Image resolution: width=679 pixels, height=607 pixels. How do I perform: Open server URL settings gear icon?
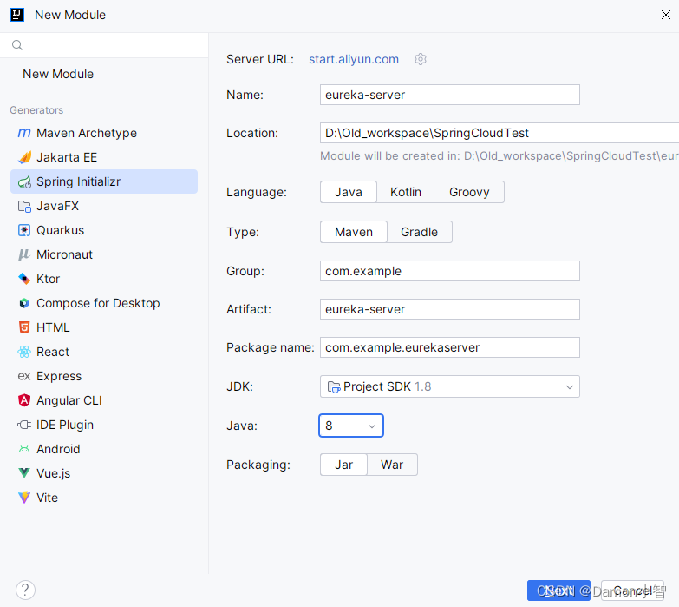420,59
